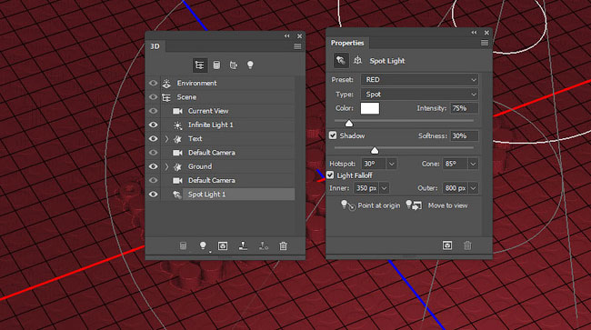Open the Type dropdown showing Spot
This screenshot has height=330, width=591.
419,95
